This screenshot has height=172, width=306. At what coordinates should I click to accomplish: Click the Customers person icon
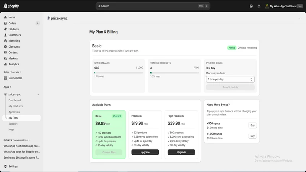click(5, 35)
